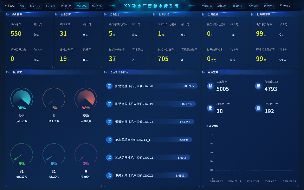Open the 报警分析 tab
The width and height of the screenshot is (304, 190).
click(x=238, y=6)
